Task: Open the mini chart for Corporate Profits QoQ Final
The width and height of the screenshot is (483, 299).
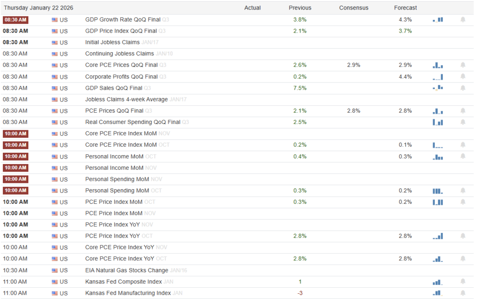Action: (438, 77)
